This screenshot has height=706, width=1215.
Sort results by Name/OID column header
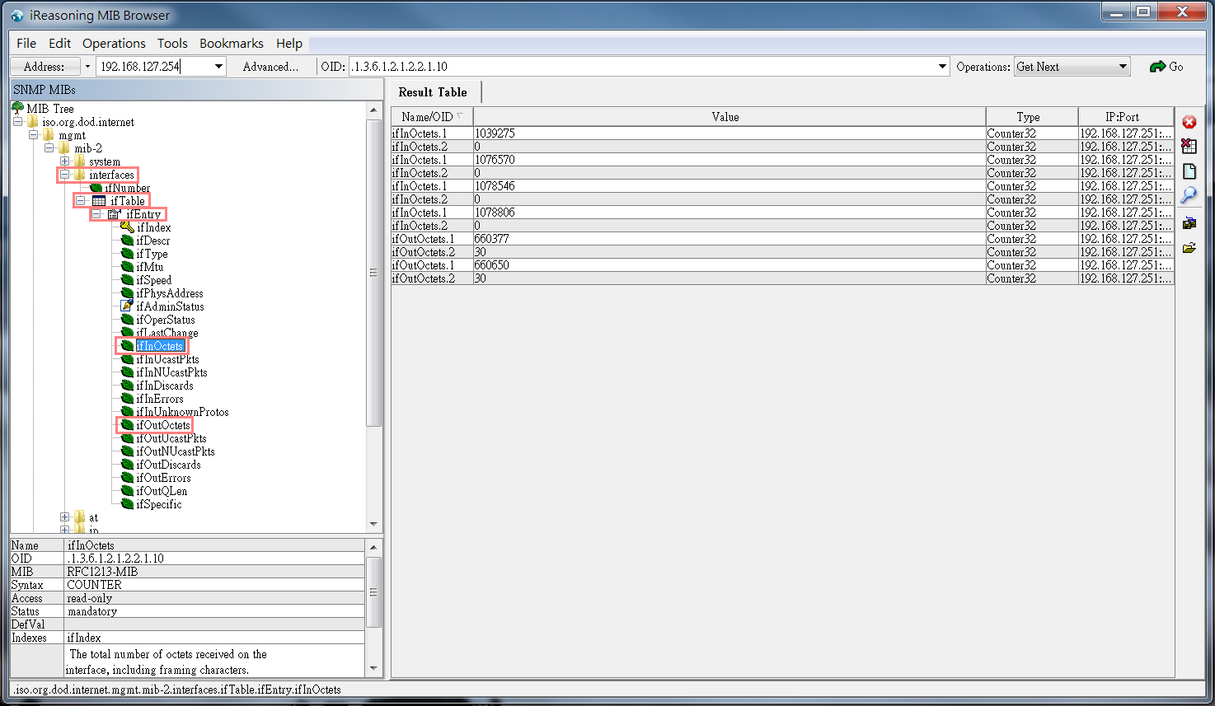coord(430,116)
